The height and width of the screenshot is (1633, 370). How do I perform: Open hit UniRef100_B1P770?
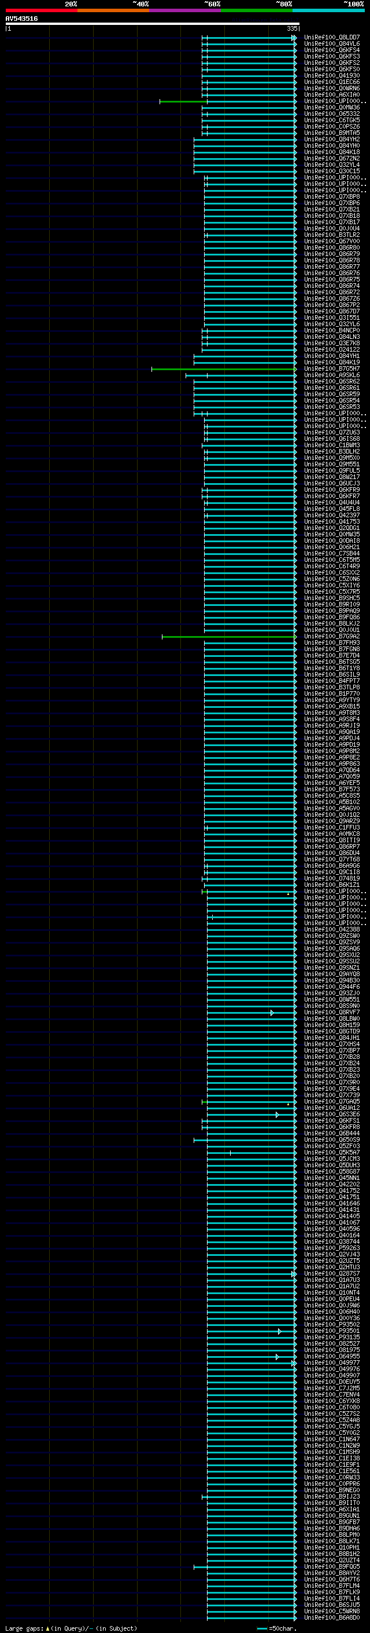[331, 693]
